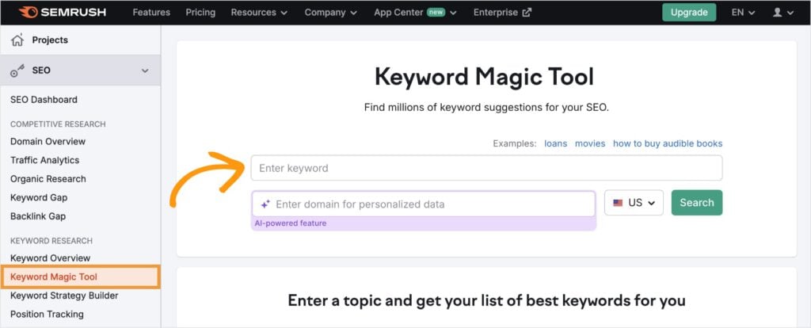Click the 'KEYWORD RESEARCH' section label
Image resolution: width=811 pixels, height=328 pixels.
(x=51, y=241)
